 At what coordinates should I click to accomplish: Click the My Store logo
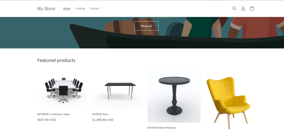point(46,9)
